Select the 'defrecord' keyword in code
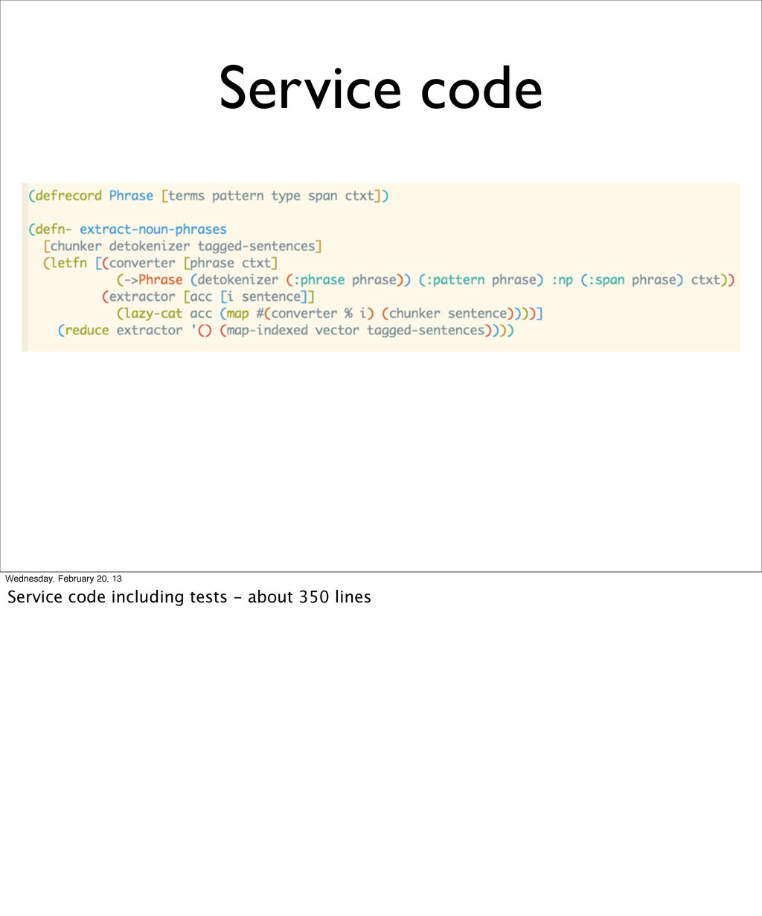The width and height of the screenshot is (762, 916). click(x=68, y=196)
